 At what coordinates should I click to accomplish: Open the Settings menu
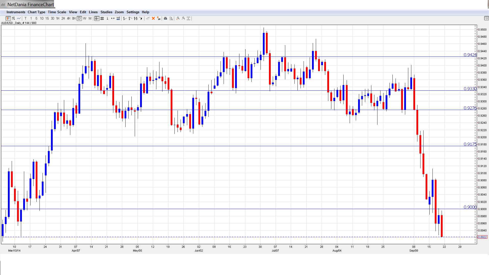(133, 12)
